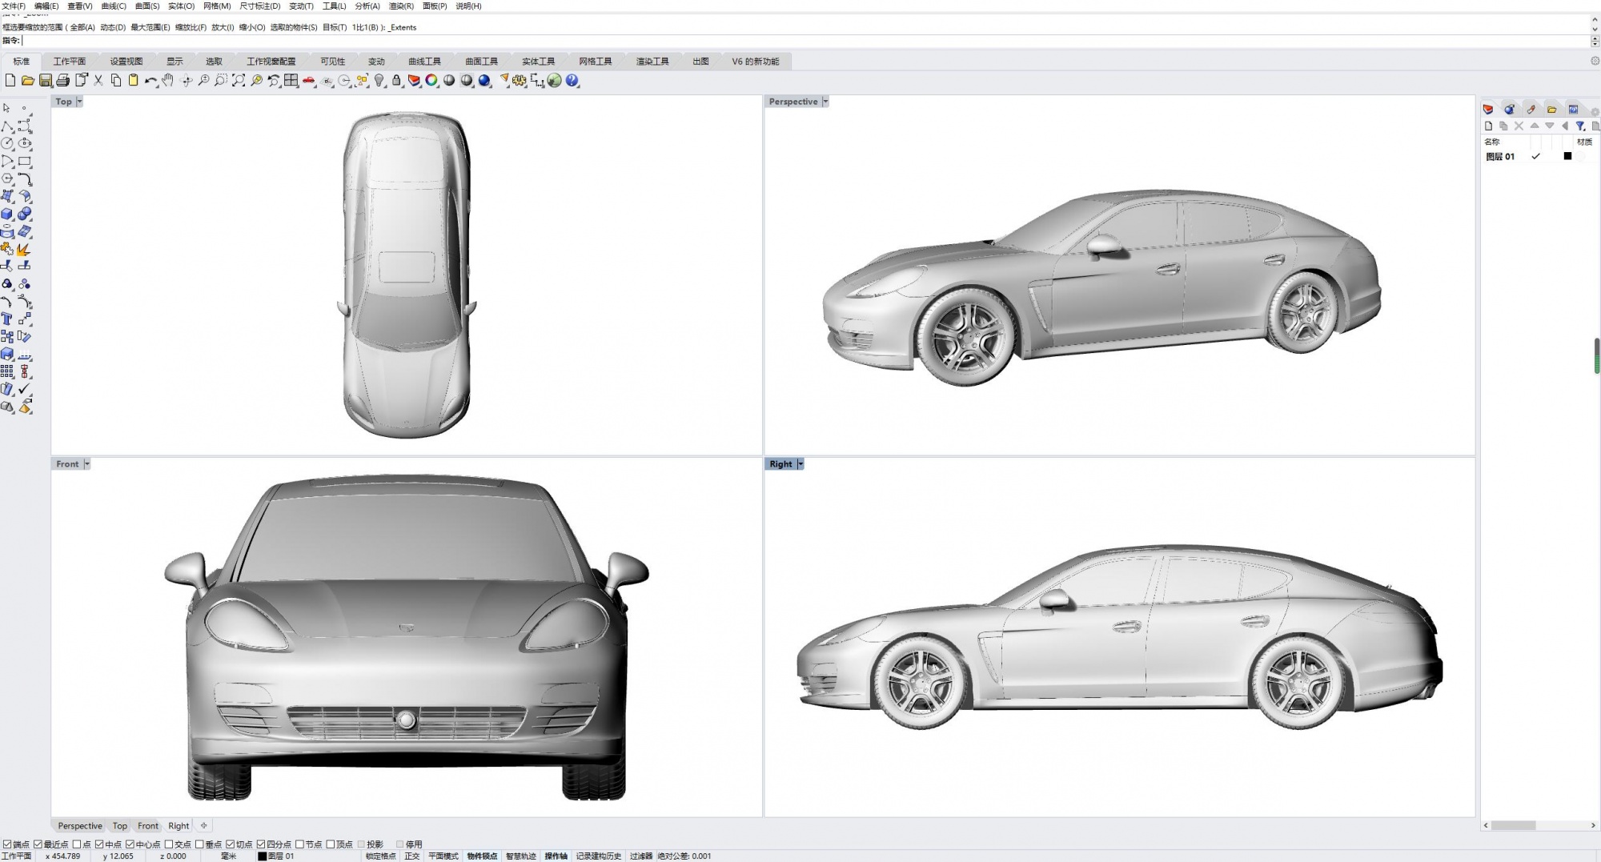Viewport: 1601px width, 862px height.
Task: Click the blue render sphere icon
Action: 485,80
